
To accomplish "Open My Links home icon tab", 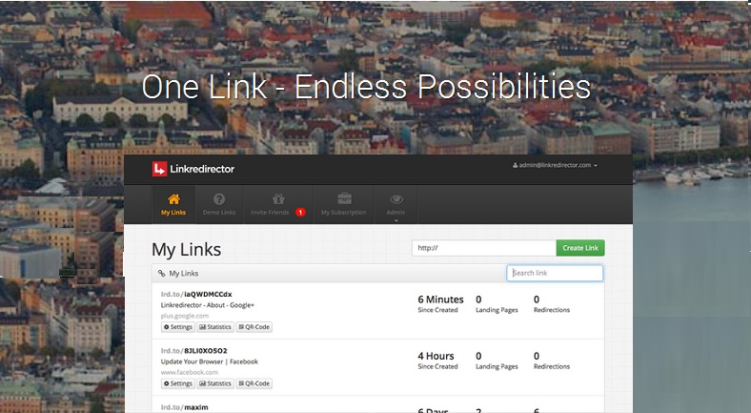I will pos(173,204).
